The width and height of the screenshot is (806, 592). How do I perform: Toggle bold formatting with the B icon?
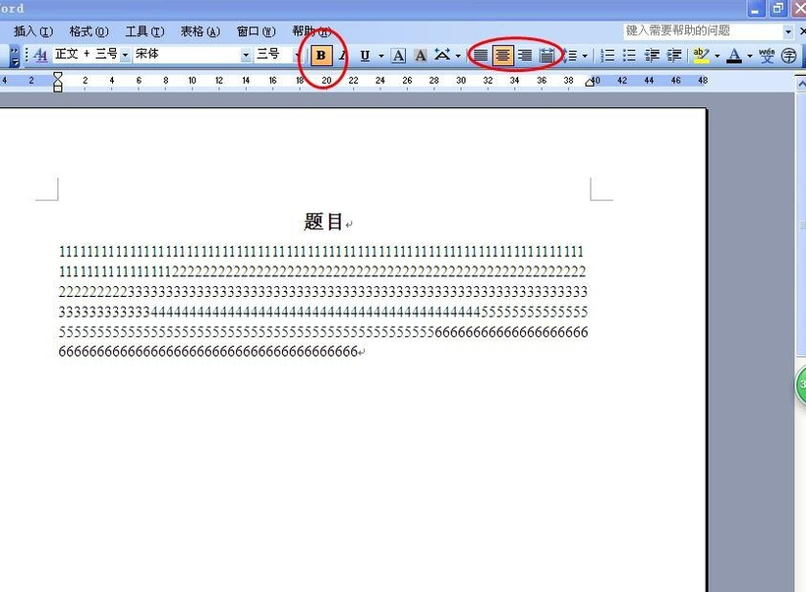click(x=320, y=56)
